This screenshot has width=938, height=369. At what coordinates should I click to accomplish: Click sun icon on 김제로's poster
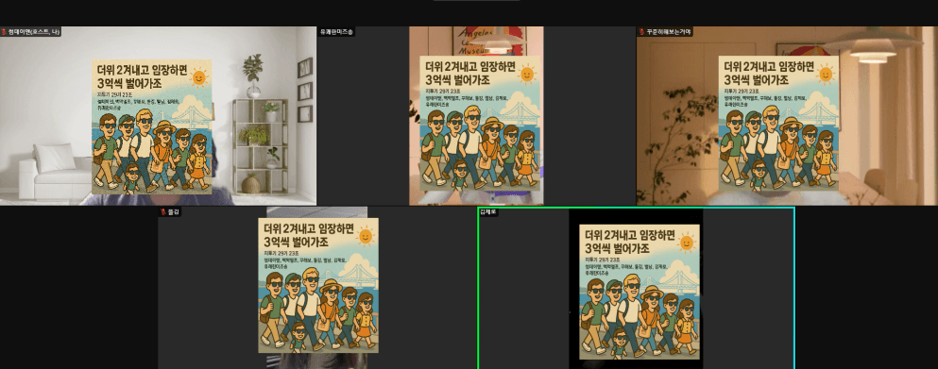(x=687, y=243)
